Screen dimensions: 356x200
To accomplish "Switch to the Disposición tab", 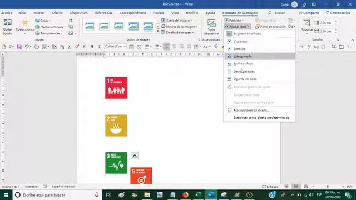I will point(79,13).
